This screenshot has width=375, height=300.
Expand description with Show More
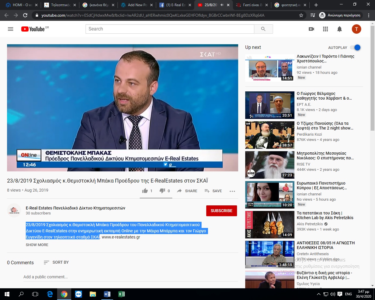pyautogui.click(x=37, y=245)
